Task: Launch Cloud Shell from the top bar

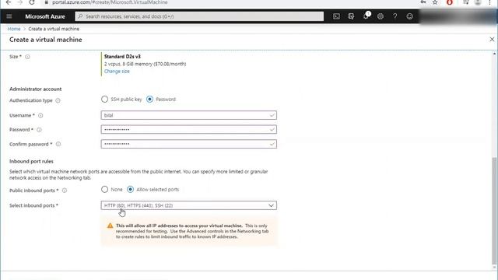Action: tap(336, 16)
